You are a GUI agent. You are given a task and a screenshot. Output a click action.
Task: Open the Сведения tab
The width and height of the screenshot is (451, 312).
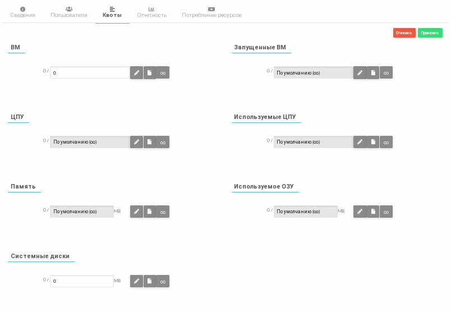pyautogui.click(x=22, y=12)
